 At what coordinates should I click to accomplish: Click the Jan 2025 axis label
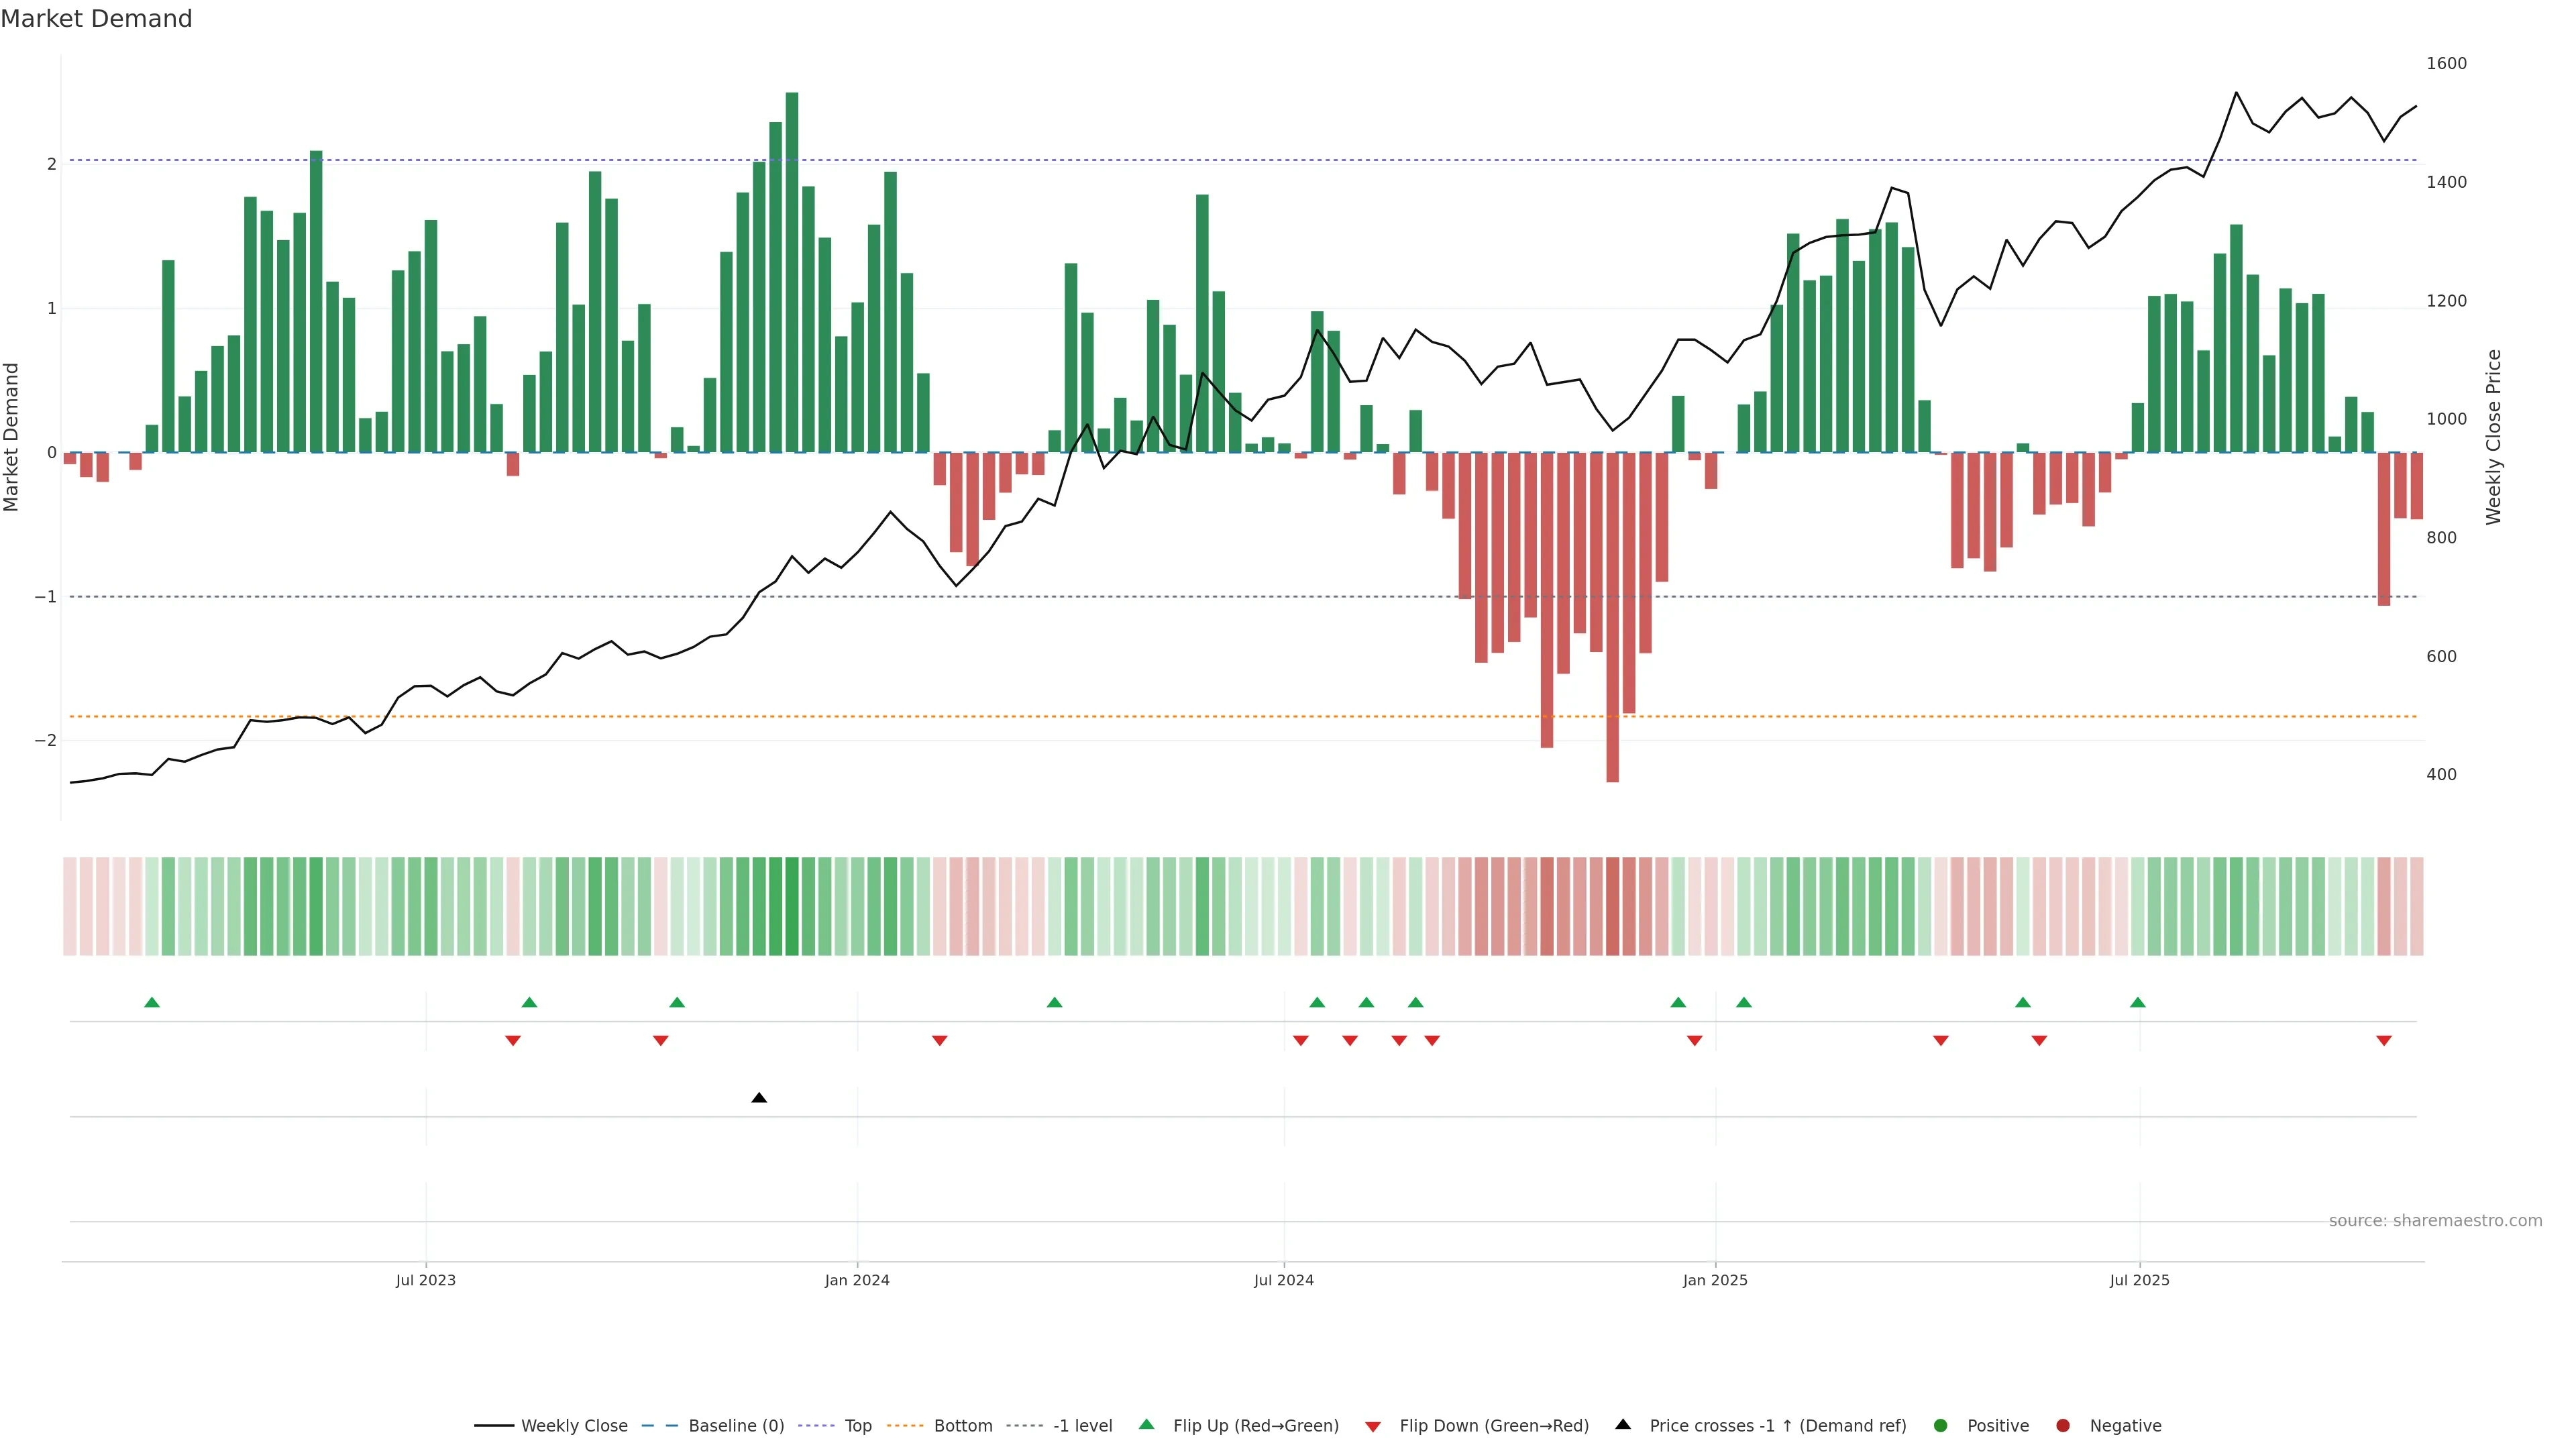(1715, 1280)
